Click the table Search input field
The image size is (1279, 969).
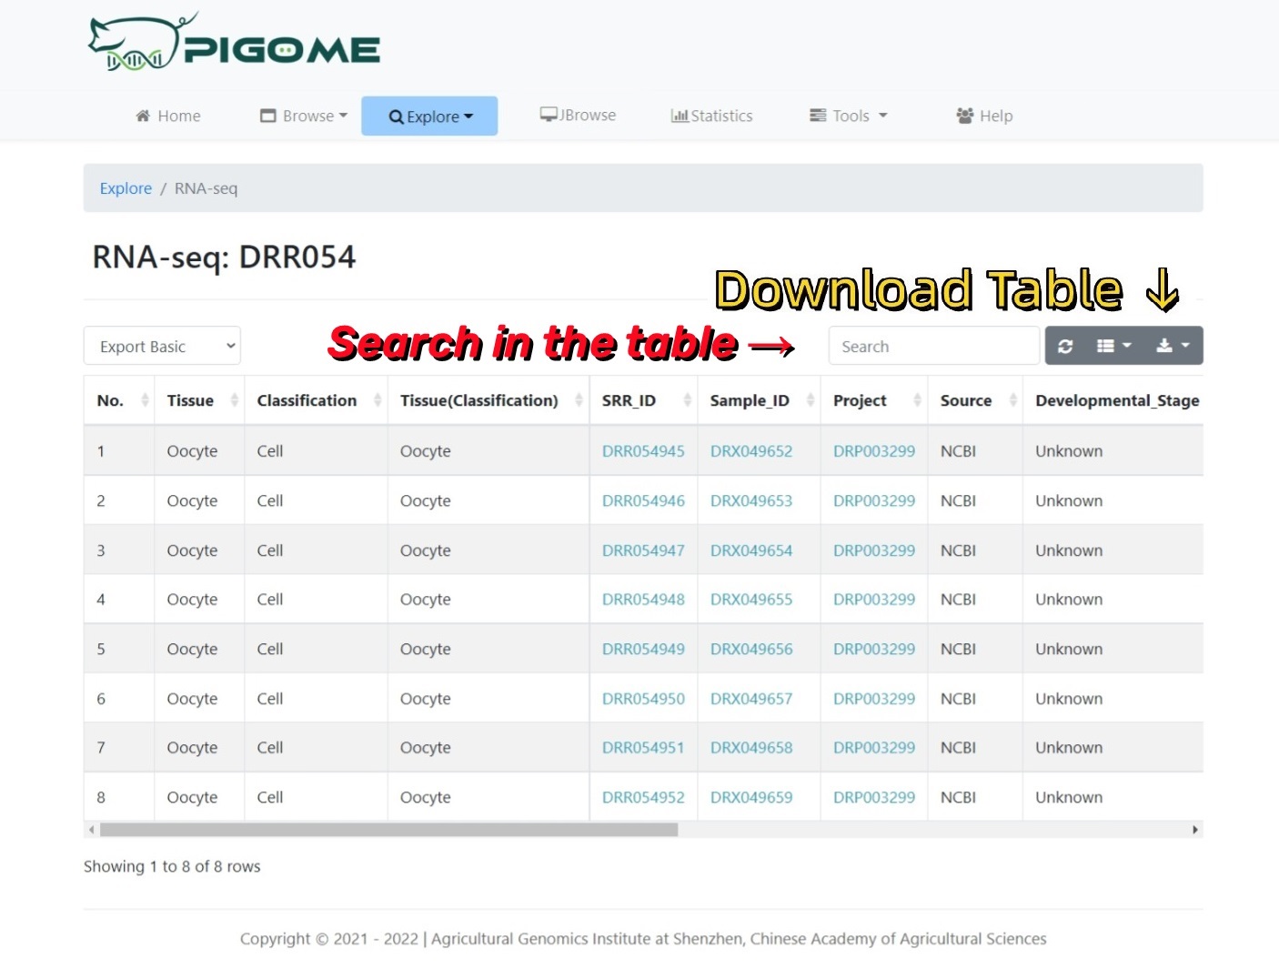[933, 347]
